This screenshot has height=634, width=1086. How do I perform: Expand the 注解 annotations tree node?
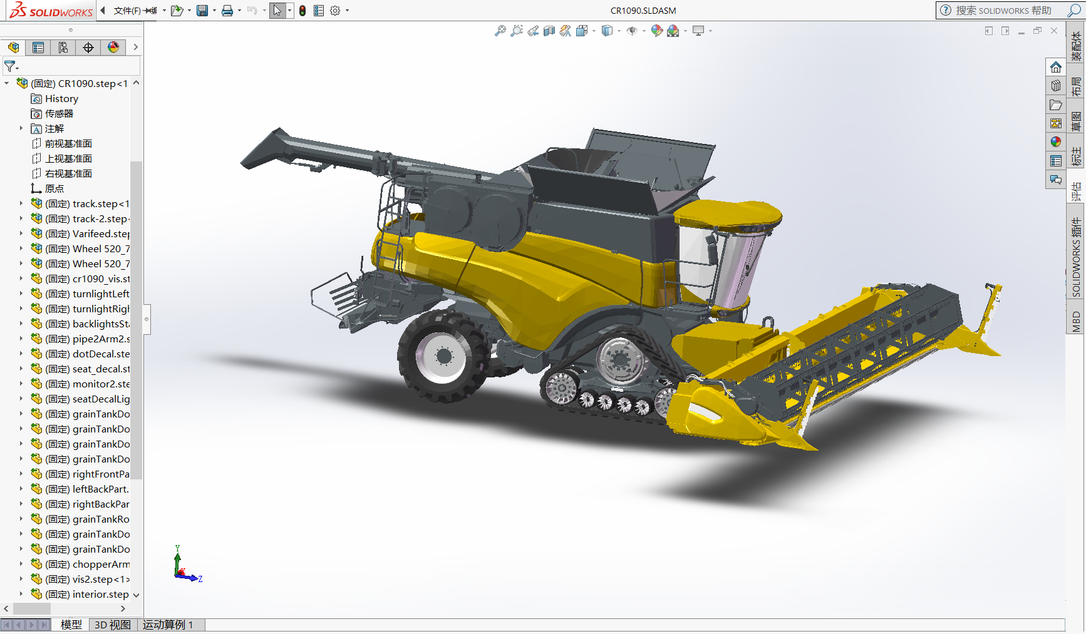pos(21,128)
